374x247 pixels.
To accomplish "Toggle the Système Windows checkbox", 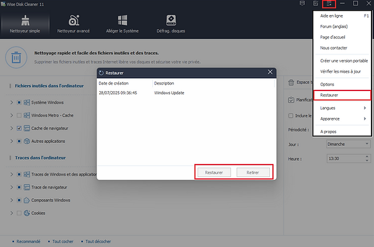I will click(19, 102).
